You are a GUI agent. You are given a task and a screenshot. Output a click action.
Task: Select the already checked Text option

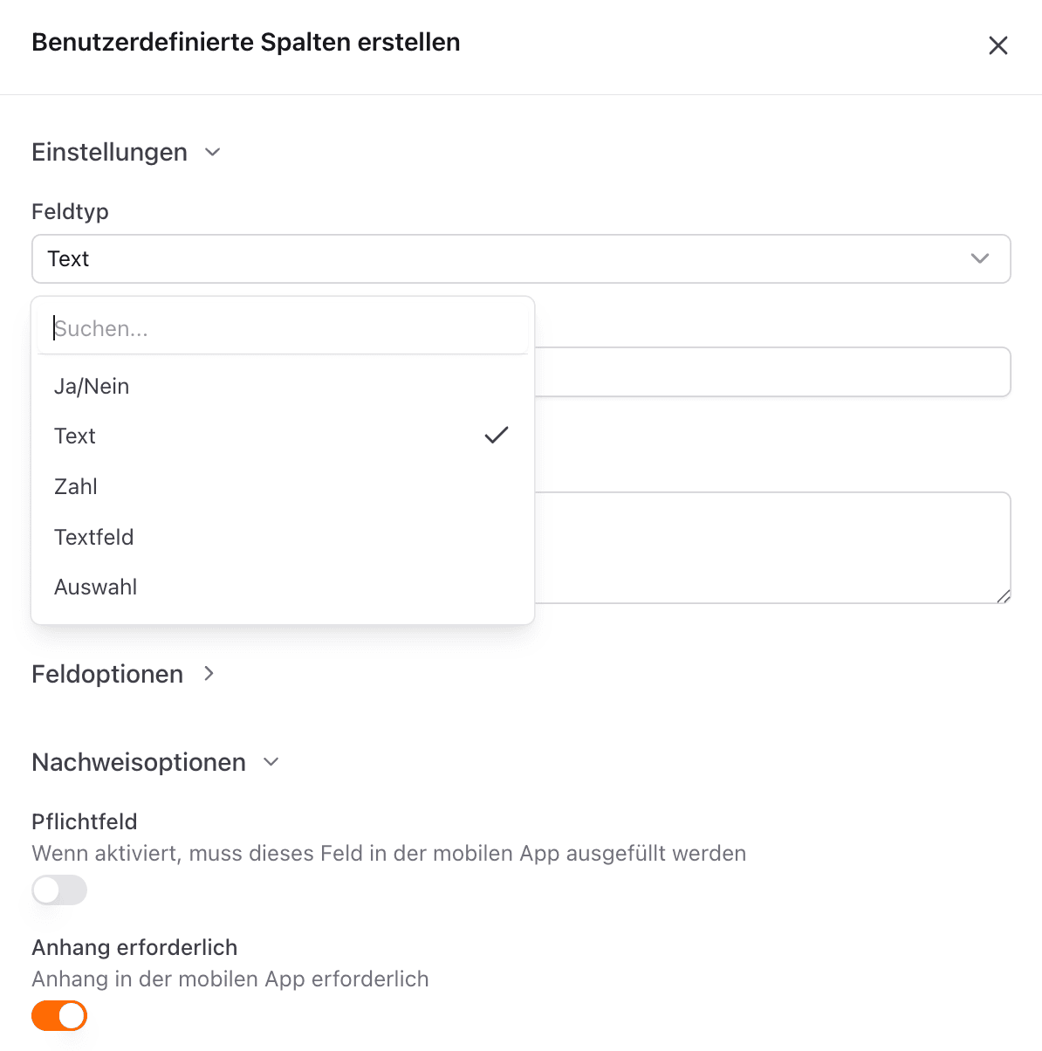pos(75,436)
